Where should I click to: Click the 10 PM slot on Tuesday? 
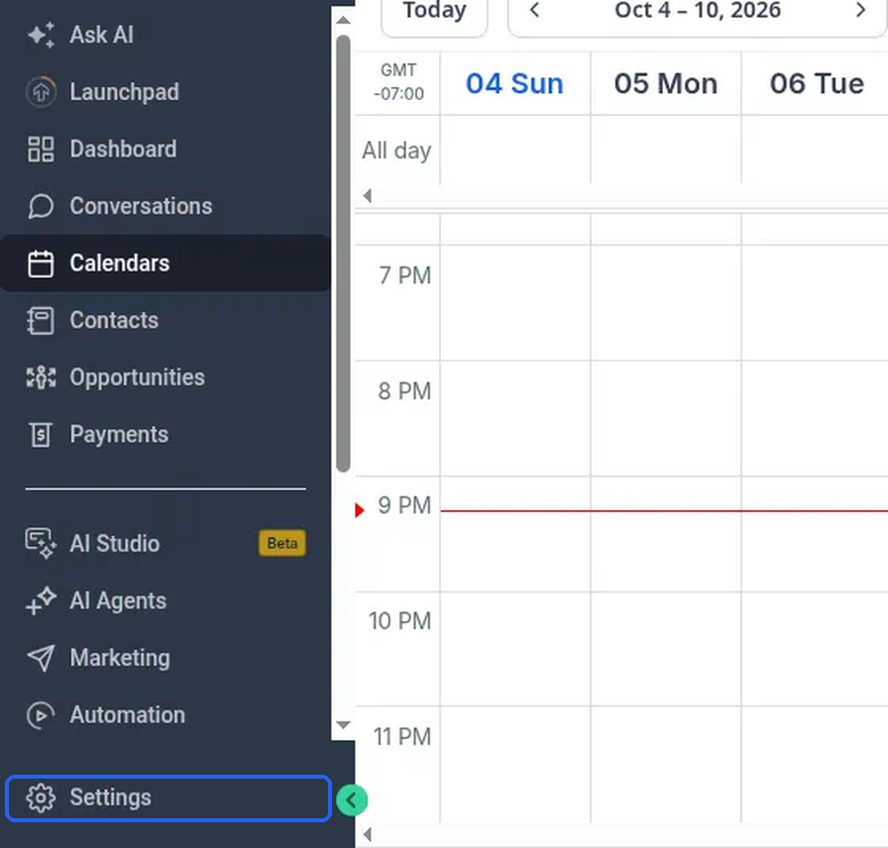pyautogui.click(x=816, y=649)
